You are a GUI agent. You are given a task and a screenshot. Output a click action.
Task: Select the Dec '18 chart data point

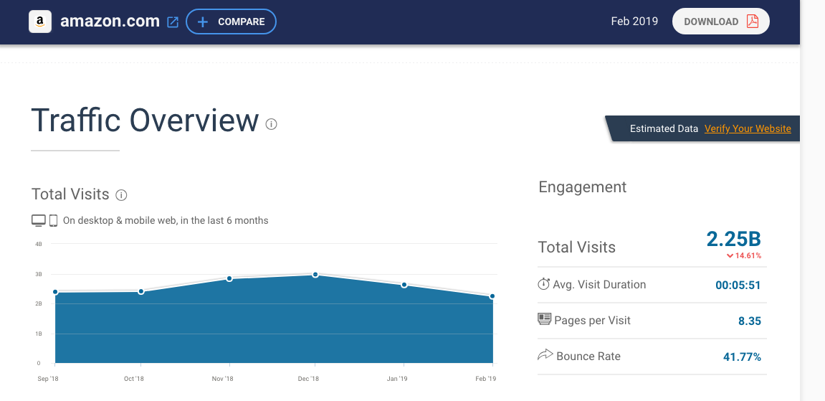tap(315, 275)
